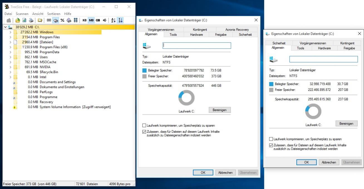Image resolution: width=364 pixels, height=189 pixels.
Task: Open the Hardware tab in the 237 GB window
Action: tap(324, 48)
